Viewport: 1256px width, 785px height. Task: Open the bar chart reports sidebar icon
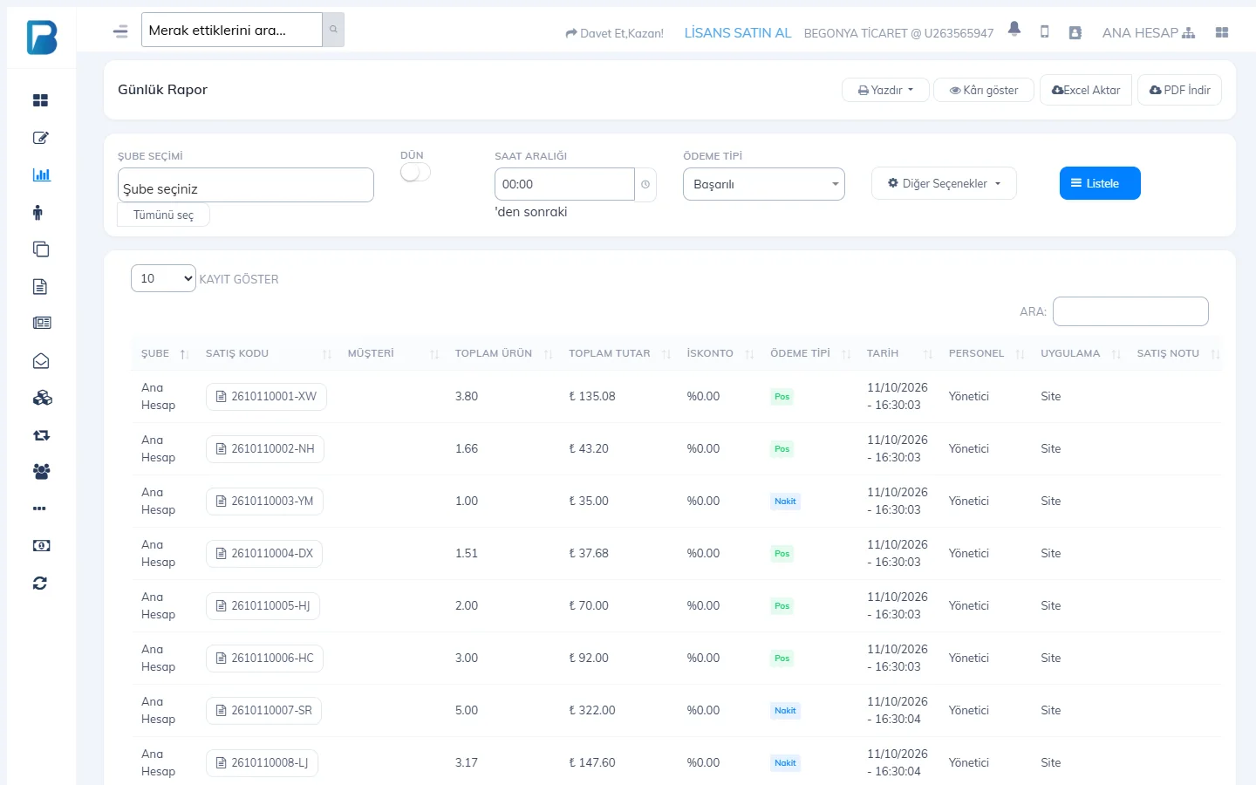tap(41, 174)
